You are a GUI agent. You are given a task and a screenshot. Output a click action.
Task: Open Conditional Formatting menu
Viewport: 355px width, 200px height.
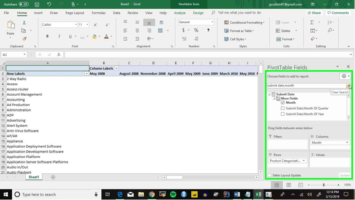(x=244, y=22)
